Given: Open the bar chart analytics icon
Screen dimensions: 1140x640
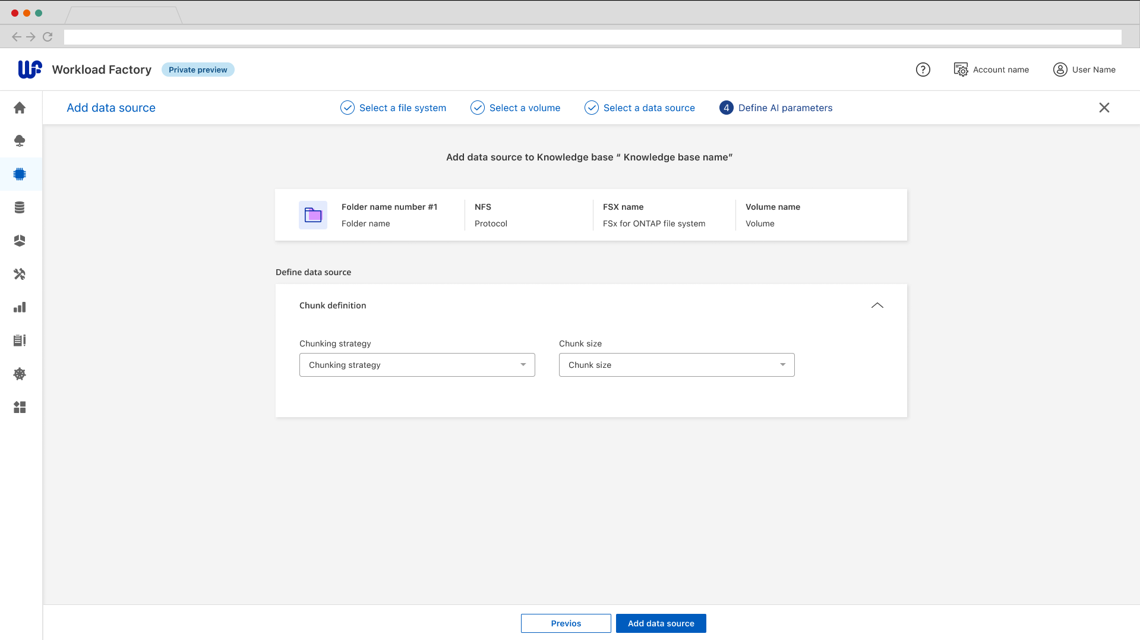Looking at the screenshot, I should [20, 307].
